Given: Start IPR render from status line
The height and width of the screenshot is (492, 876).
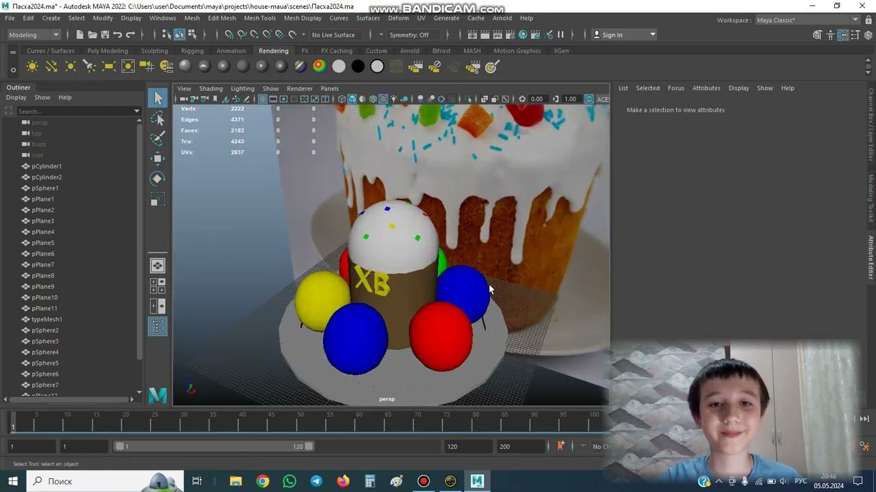Looking at the screenshot, I should 498,35.
